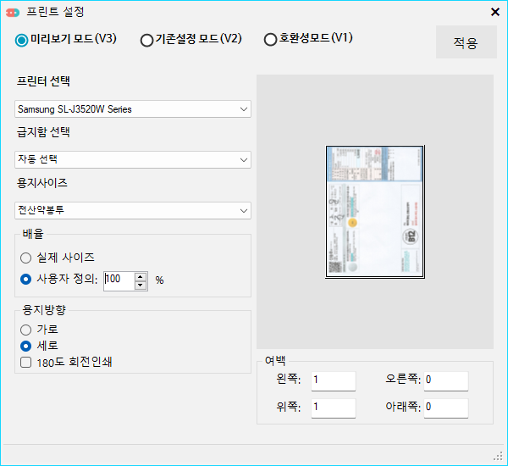Increase scale percent with up arrow
508x466 pixels.
coord(140,275)
